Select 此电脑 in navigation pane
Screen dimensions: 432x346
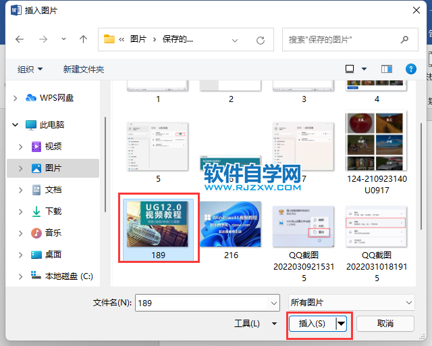(x=45, y=125)
